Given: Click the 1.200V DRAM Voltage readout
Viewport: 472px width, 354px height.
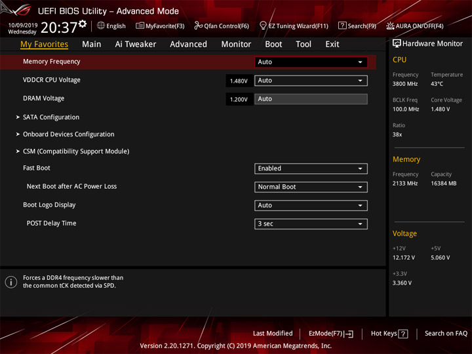Looking at the screenshot, I should [x=239, y=100].
